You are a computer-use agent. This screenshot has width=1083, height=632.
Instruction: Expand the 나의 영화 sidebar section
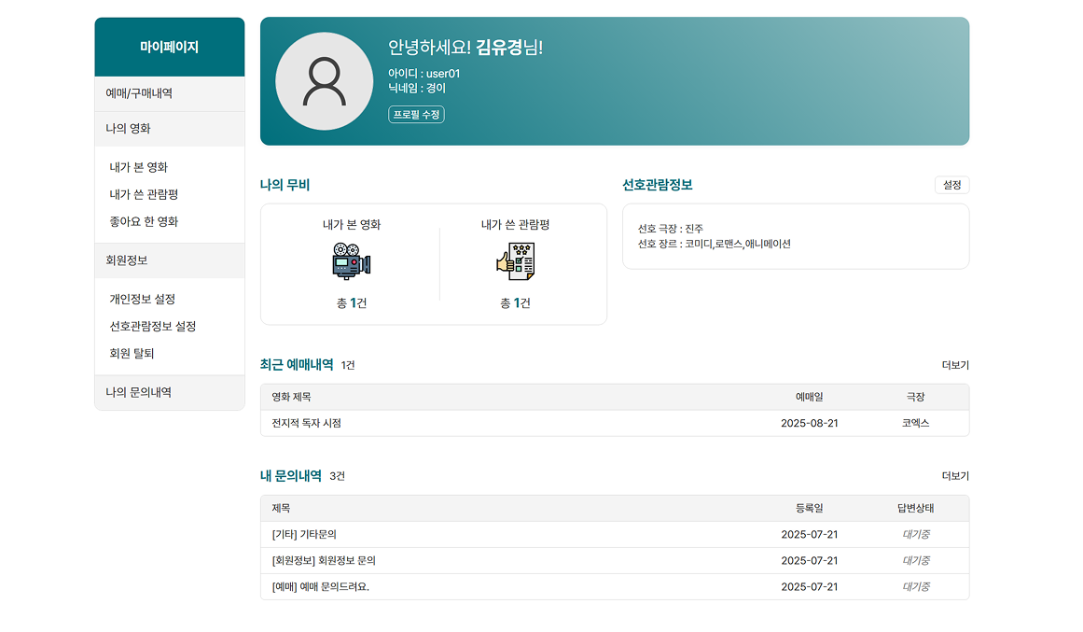pos(129,129)
